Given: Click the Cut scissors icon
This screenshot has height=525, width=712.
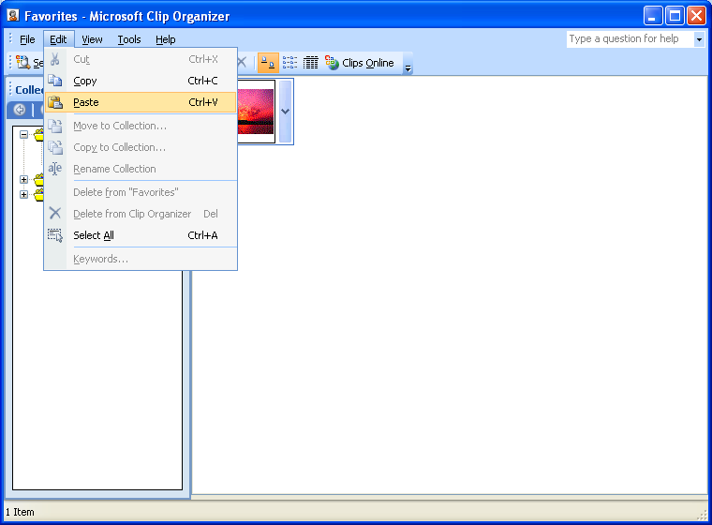Looking at the screenshot, I should pos(55,60).
